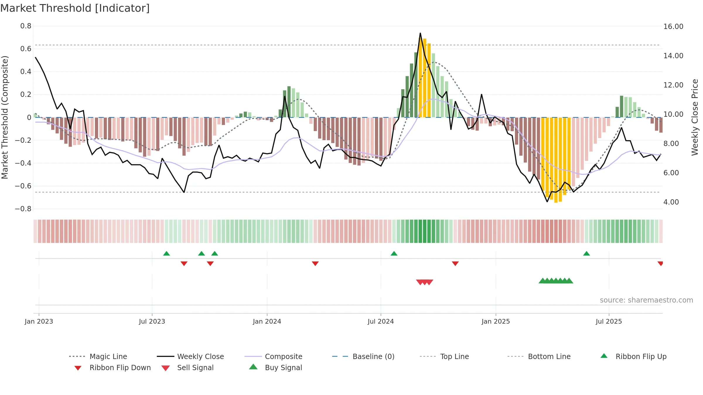Click the source: sharemaestro.com text
This screenshot has height=395, width=703.
[x=646, y=300]
